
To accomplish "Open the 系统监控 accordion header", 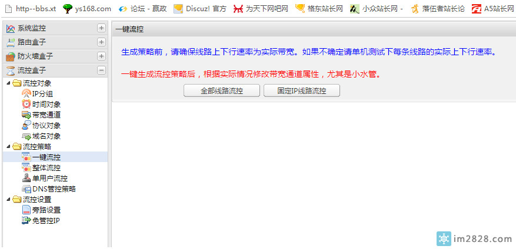I will pyautogui.click(x=55, y=28).
